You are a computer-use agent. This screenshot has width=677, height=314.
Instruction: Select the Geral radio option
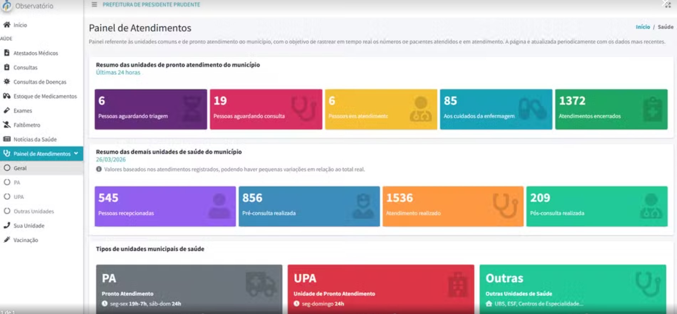point(7,168)
